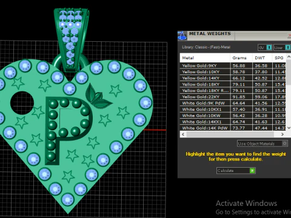Click the Library: Classic - (Fast)-Metal label
Viewport: 291px width, 218px height.
click(x=206, y=47)
